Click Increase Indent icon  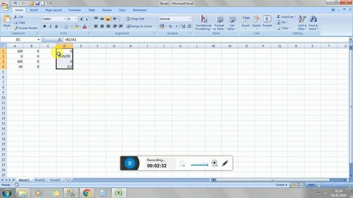tap(121, 26)
